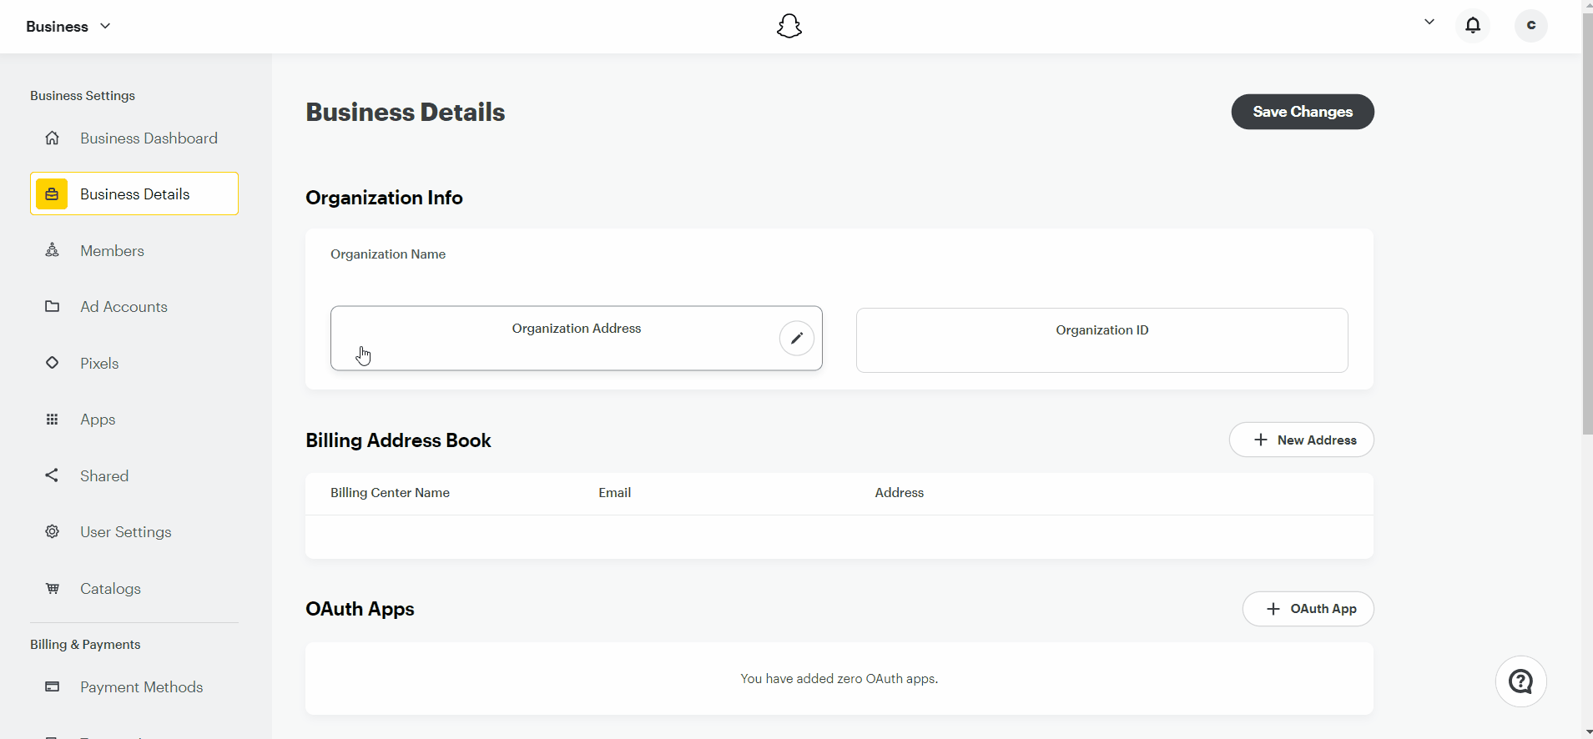Screen dimensions: 1593x739
Task: Open the notifications bell
Action: click(x=1473, y=25)
